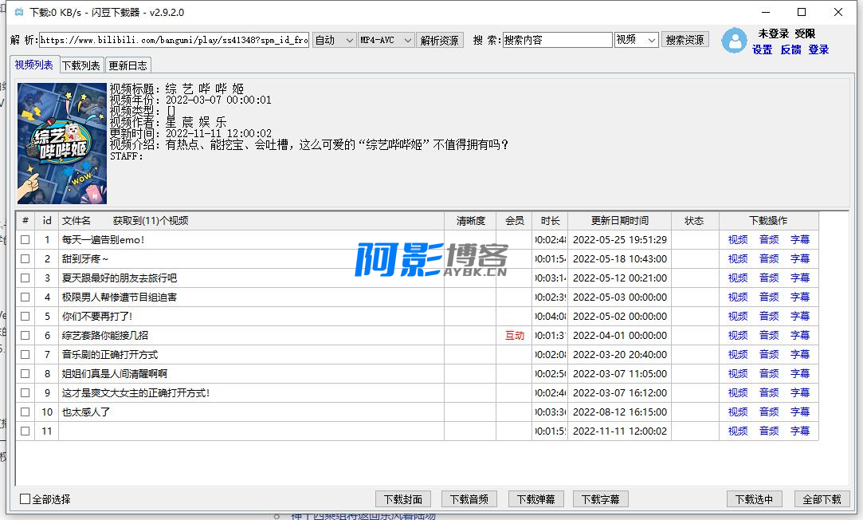Click the 全部下载 button
Screen dimensions: 863x520
(x=822, y=499)
